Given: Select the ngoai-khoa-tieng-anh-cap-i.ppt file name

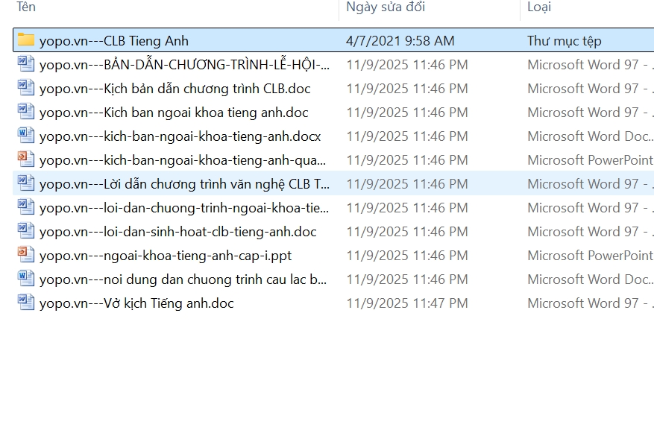Looking at the screenshot, I should click(x=165, y=256).
